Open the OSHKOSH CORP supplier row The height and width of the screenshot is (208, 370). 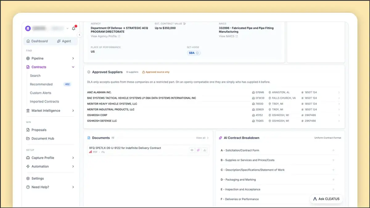tap(213, 115)
